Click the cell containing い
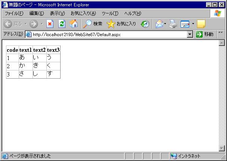 click(40, 58)
